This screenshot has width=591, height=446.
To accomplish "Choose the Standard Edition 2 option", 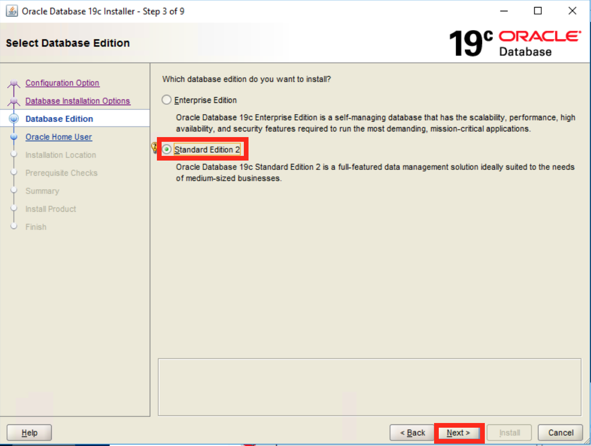I will 166,150.
